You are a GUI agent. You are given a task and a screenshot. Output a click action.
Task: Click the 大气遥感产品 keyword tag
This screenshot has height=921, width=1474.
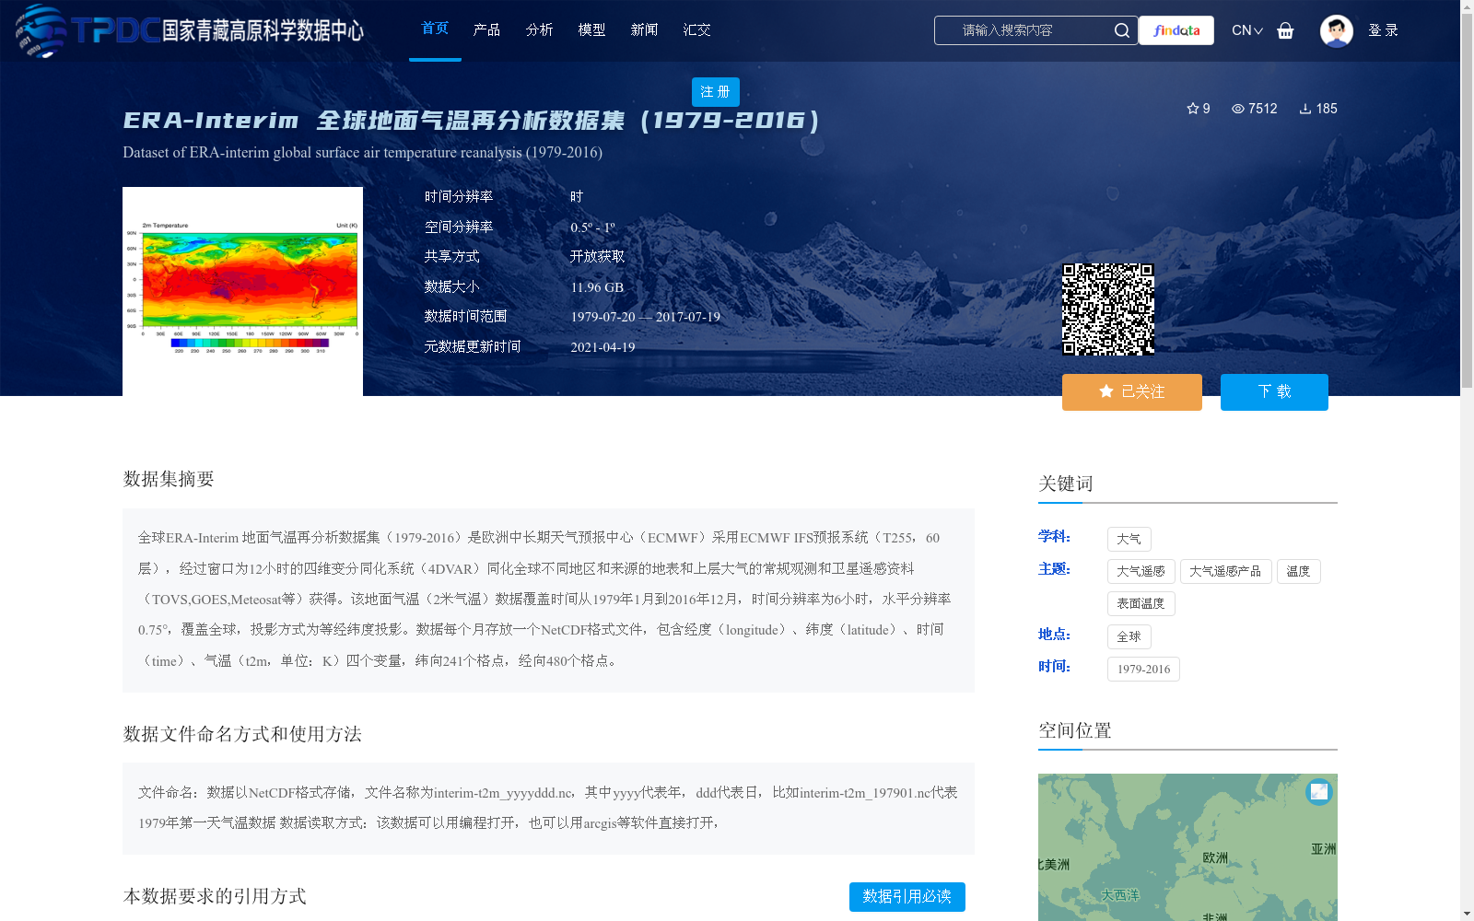tap(1225, 571)
